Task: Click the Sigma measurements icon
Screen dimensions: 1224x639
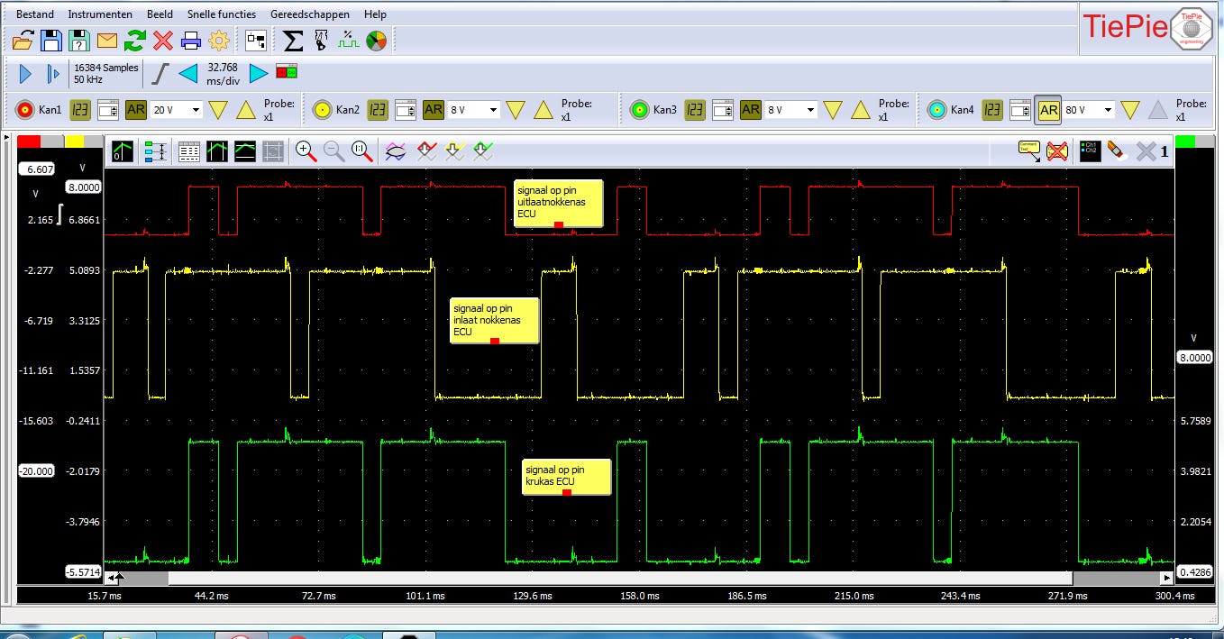Action: (x=293, y=41)
